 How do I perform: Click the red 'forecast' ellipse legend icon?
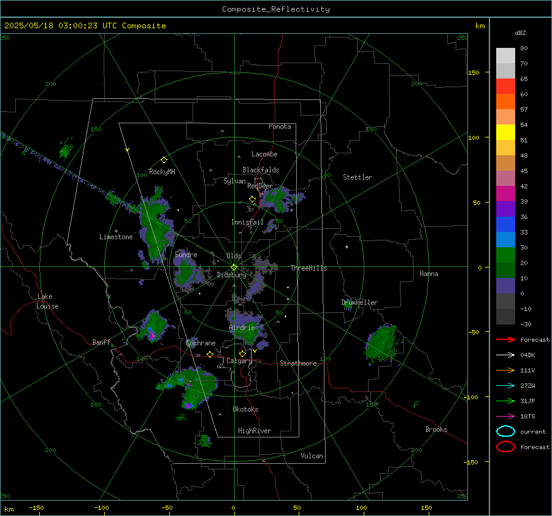505,447
